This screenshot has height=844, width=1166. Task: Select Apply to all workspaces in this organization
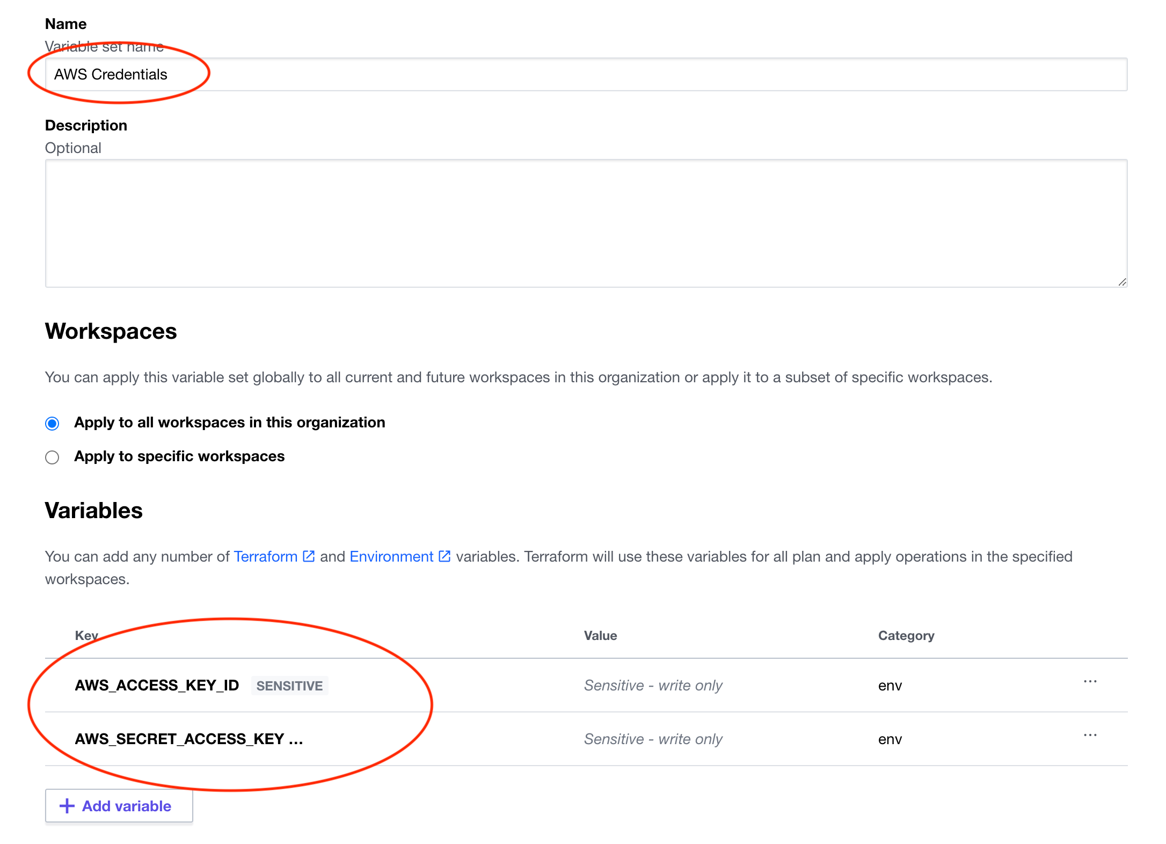click(52, 423)
